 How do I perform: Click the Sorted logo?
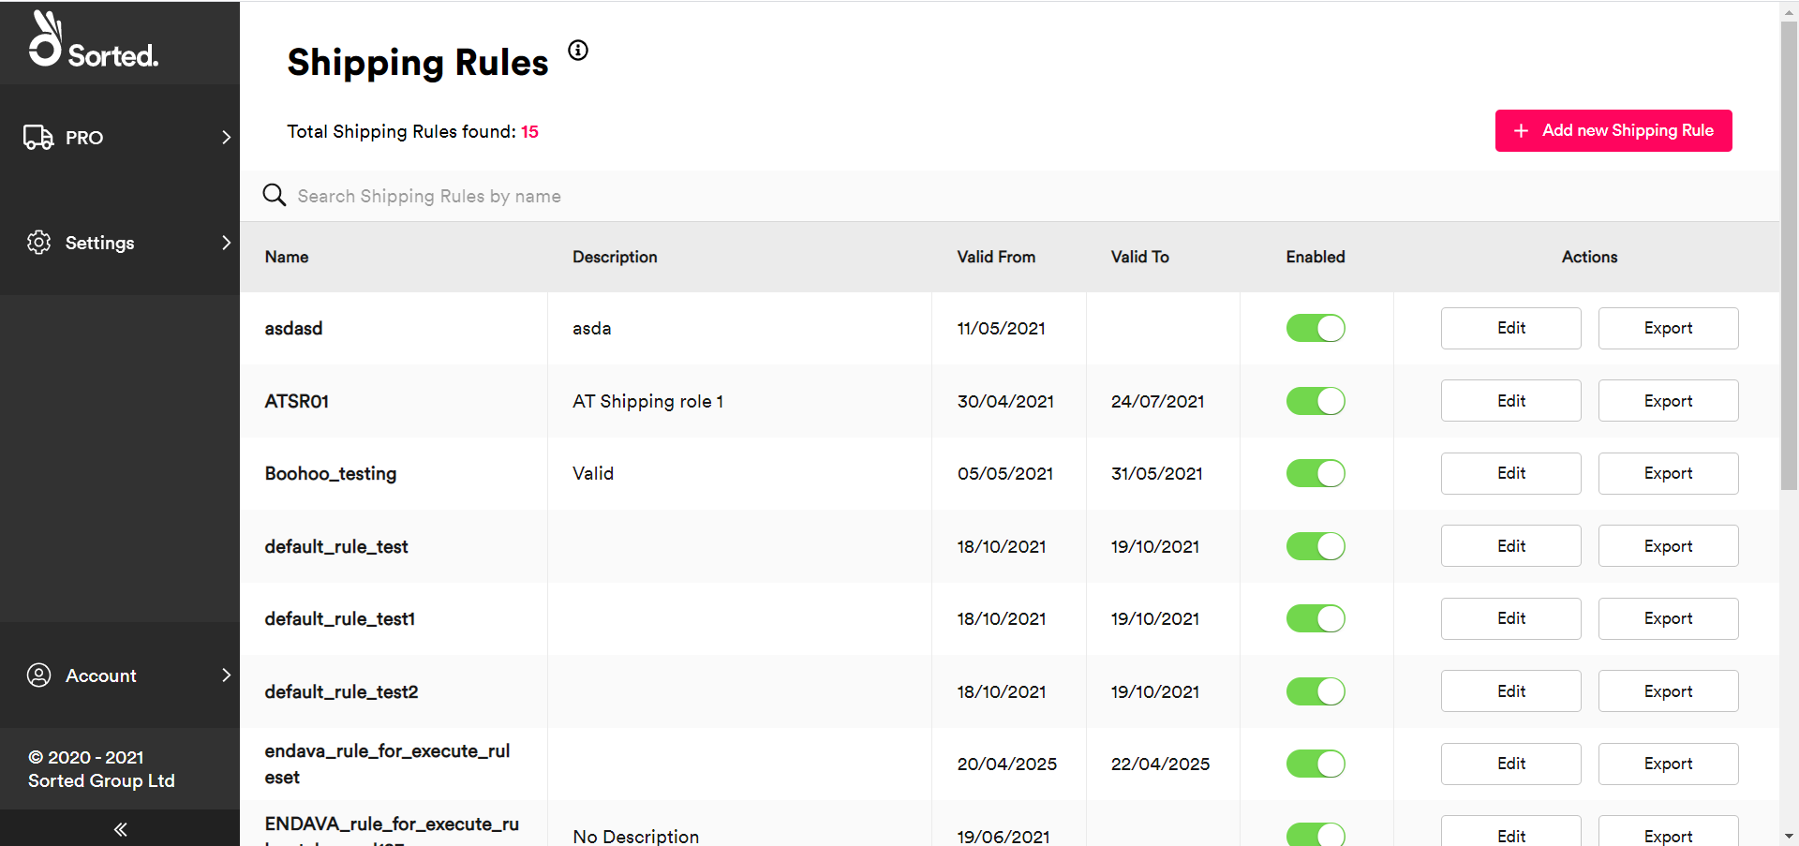point(93,39)
